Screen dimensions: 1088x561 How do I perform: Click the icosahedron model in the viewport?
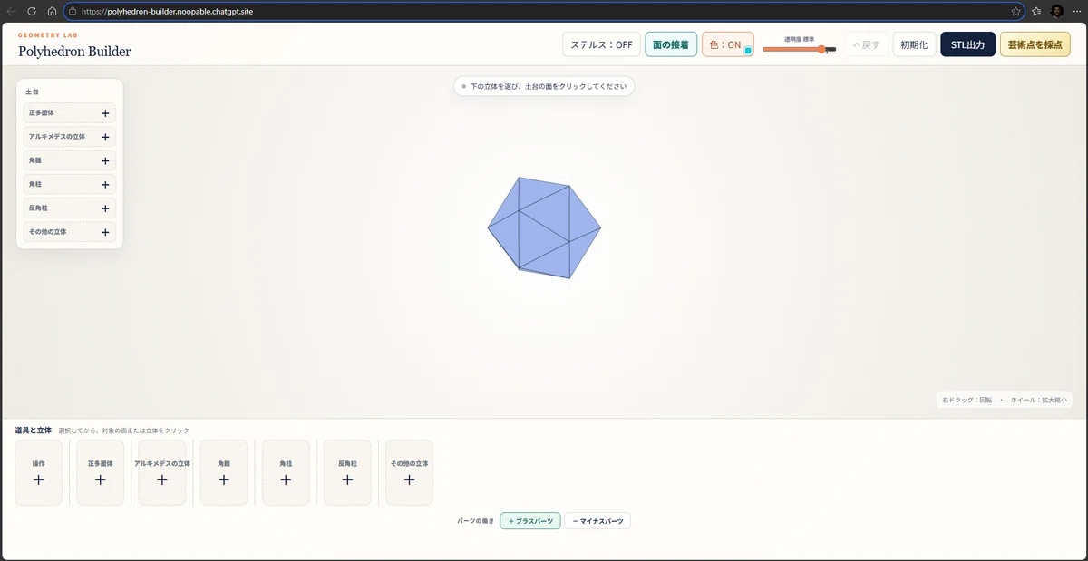[544, 227]
